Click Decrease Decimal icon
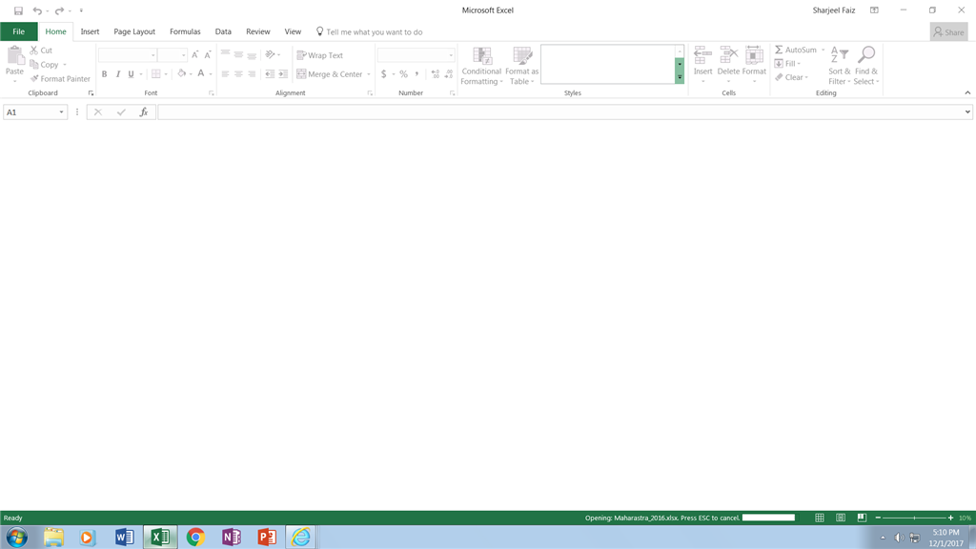This screenshot has height=549, width=976. pyautogui.click(x=449, y=74)
